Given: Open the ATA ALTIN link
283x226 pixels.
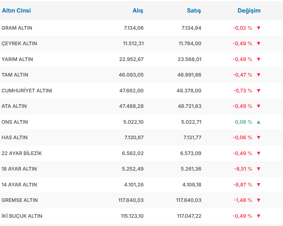Looking at the screenshot, I should pos(14,106).
